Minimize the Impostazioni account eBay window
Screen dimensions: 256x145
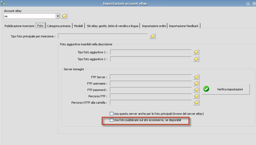click(x=248, y=3)
